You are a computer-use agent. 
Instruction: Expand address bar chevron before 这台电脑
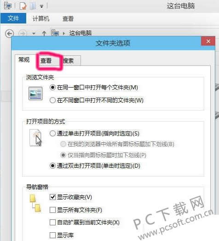click(64, 33)
